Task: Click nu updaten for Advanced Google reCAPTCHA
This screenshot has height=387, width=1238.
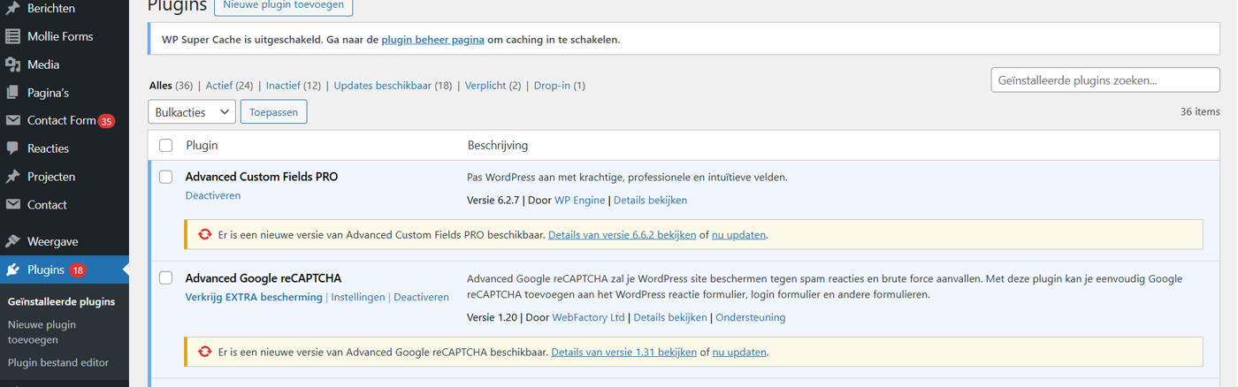Action: (739, 352)
